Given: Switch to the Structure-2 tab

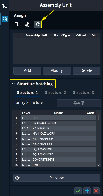Looking at the screenshot, I should (55, 93).
